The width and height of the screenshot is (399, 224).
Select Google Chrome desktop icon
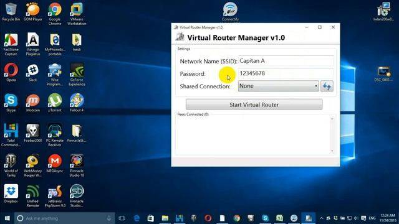55,14
